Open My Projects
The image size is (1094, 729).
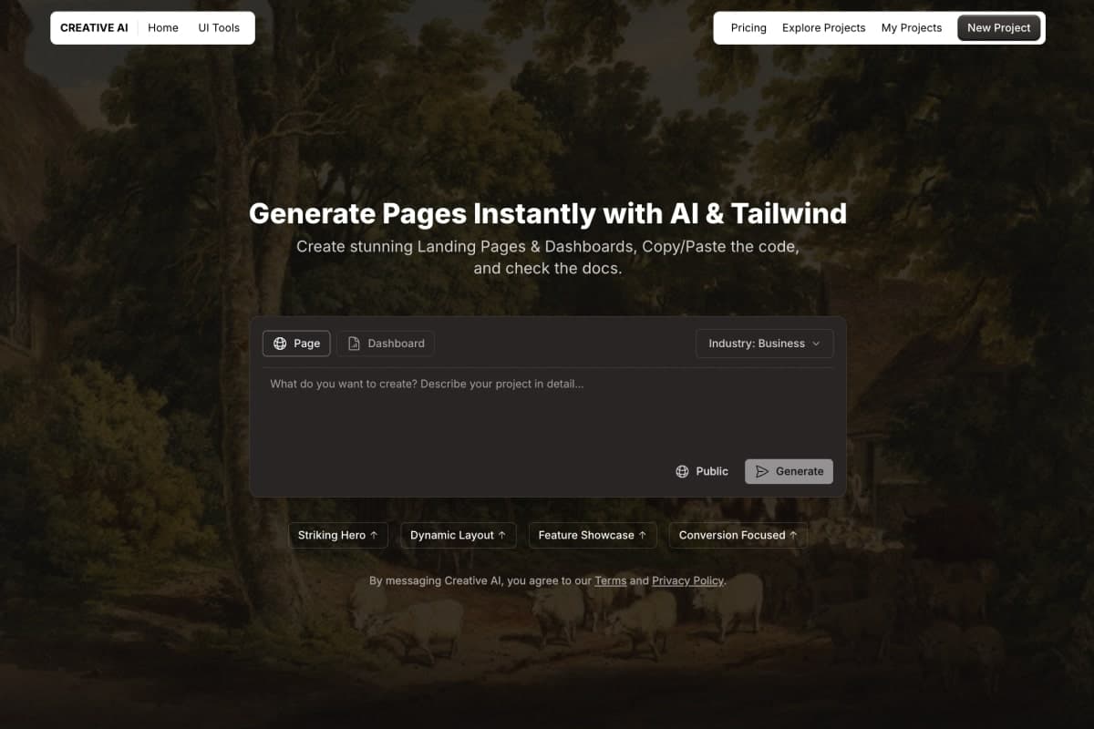coord(911,27)
